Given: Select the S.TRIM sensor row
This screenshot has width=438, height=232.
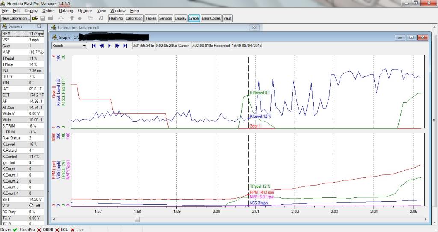Looking at the screenshot, I should pos(22,126).
